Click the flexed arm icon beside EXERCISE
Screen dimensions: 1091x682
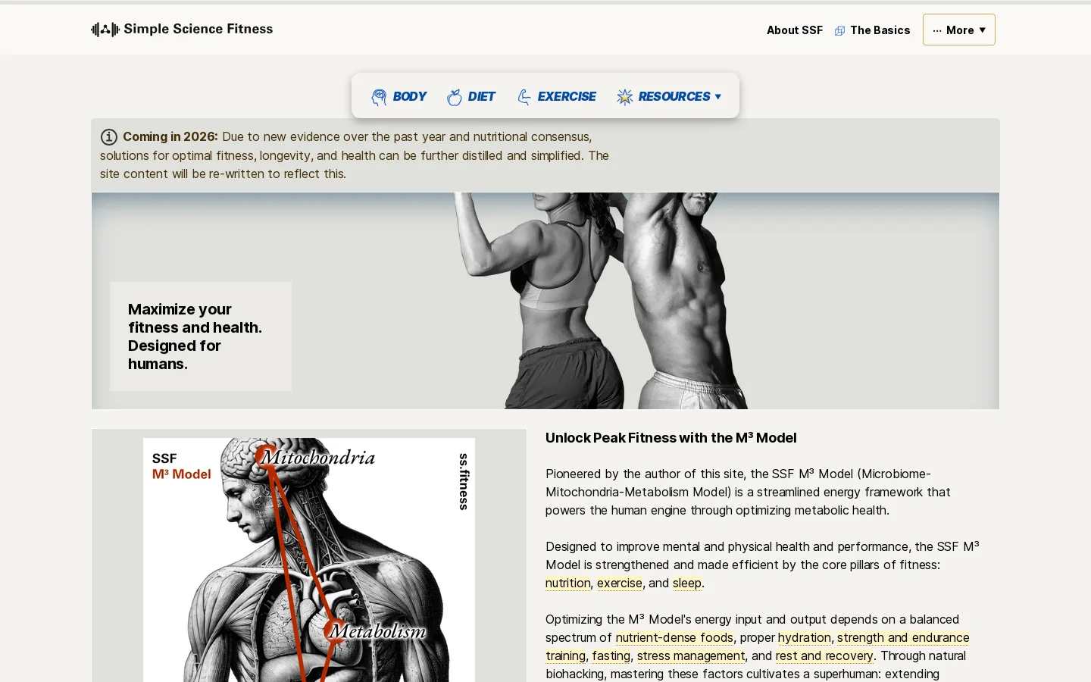[524, 97]
